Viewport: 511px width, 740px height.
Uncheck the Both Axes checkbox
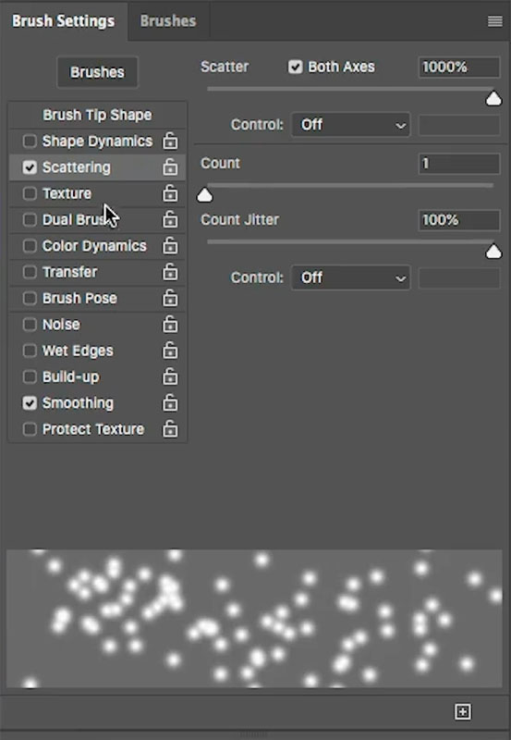click(295, 67)
